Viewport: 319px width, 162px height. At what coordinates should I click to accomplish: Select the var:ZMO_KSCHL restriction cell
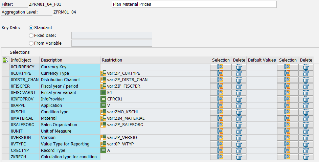click(x=155, y=112)
